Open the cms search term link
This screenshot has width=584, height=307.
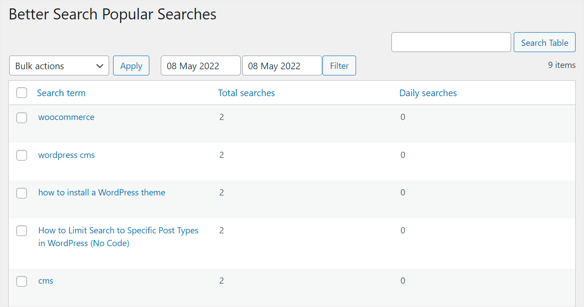tap(46, 281)
